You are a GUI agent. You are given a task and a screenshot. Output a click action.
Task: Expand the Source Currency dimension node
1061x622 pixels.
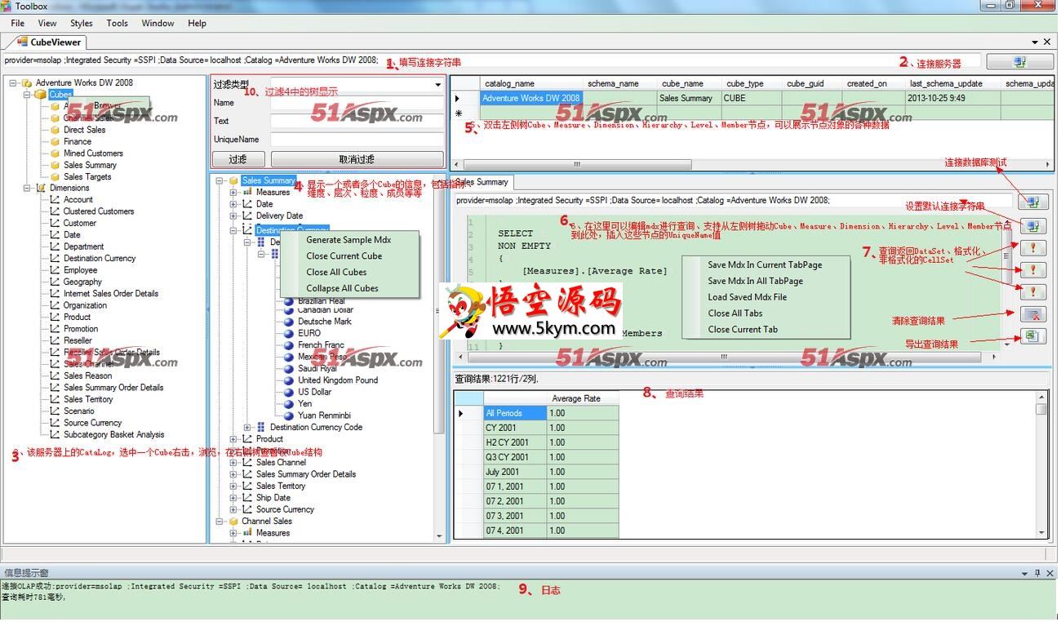click(x=233, y=509)
